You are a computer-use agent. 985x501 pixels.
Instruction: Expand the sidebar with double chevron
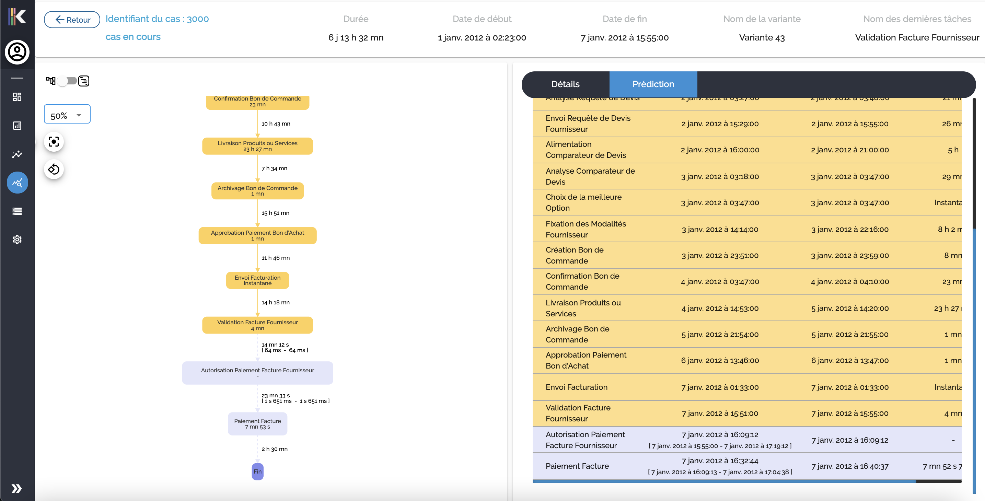(16, 488)
